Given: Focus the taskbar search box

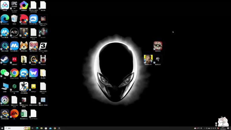Looking at the screenshot, I should [x=17, y=128].
